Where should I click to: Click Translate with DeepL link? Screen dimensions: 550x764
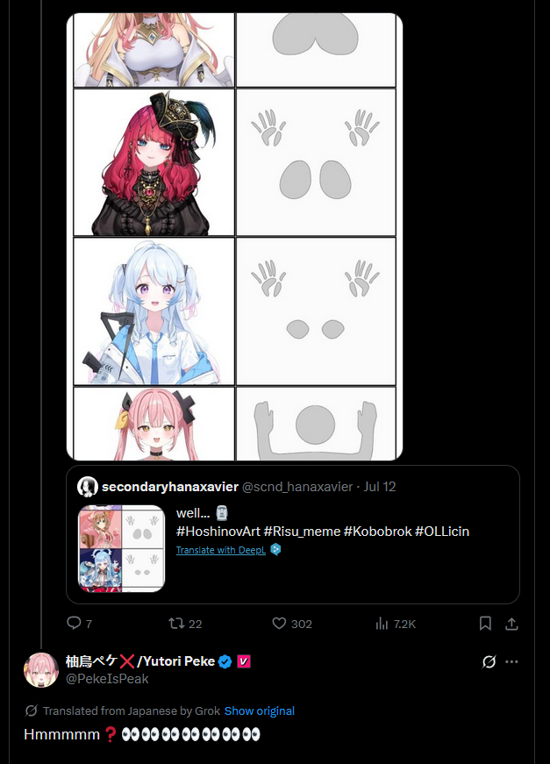[221, 550]
